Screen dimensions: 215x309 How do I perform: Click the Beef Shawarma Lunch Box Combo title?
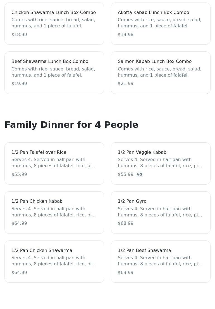coord(50,62)
